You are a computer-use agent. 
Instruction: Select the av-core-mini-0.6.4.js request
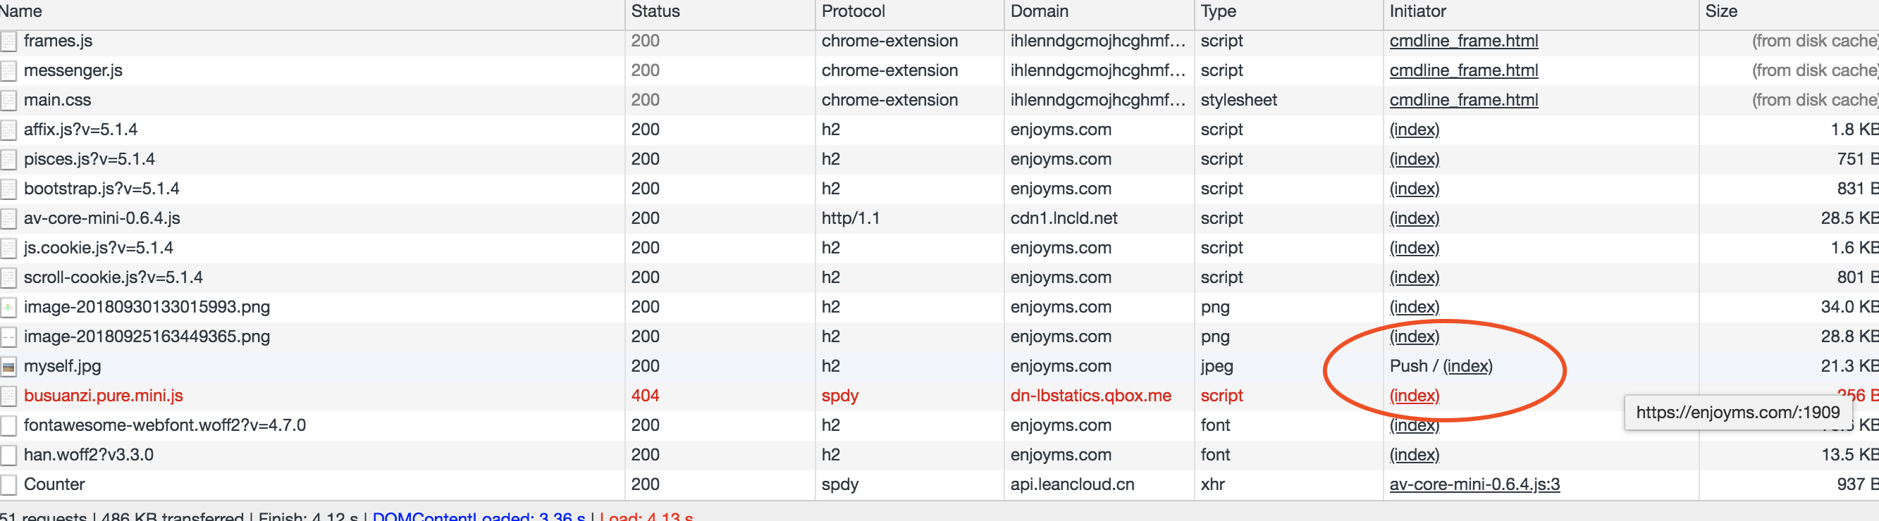102,218
